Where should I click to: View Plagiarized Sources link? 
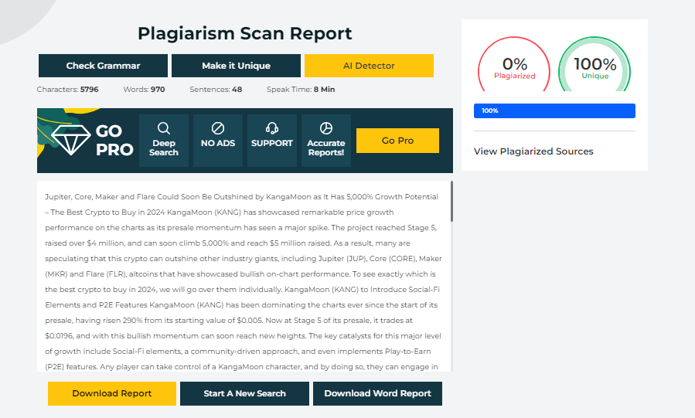click(533, 151)
